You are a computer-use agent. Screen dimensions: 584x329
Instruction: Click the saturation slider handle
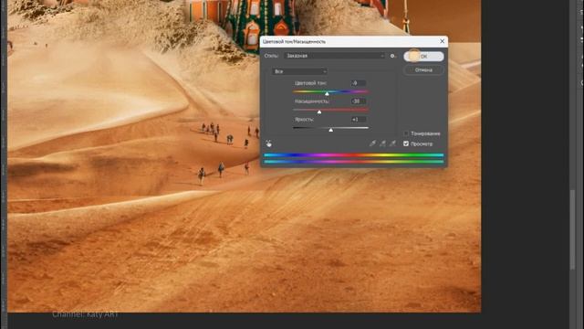tap(319, 111)
